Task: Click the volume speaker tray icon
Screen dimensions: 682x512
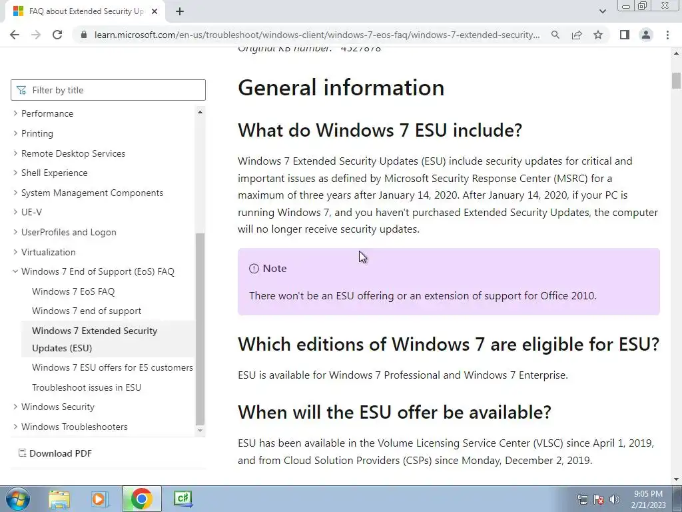Action: click(615, 499)
